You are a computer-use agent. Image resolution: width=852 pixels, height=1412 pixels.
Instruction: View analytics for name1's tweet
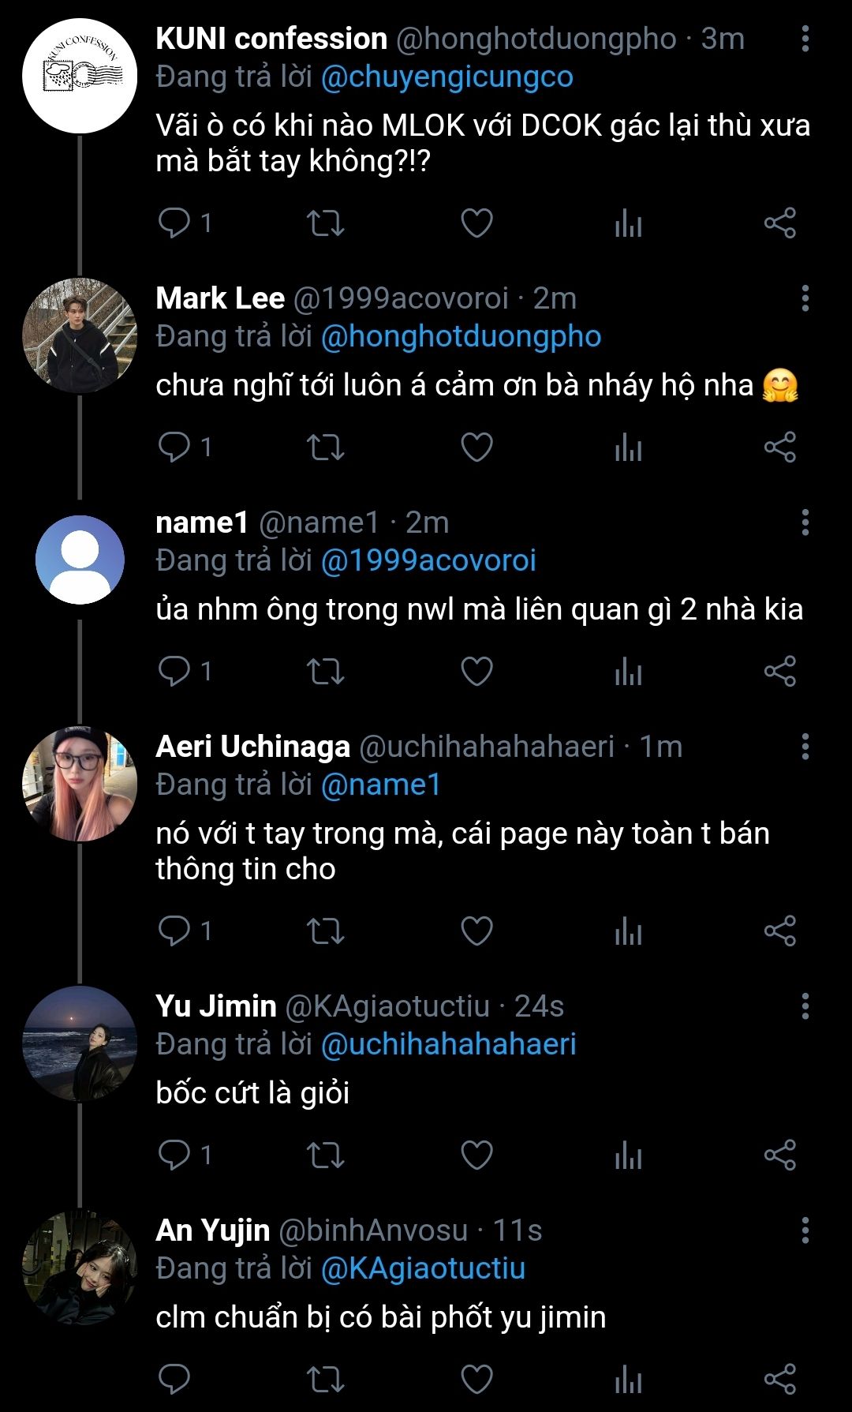click(628, 672)
